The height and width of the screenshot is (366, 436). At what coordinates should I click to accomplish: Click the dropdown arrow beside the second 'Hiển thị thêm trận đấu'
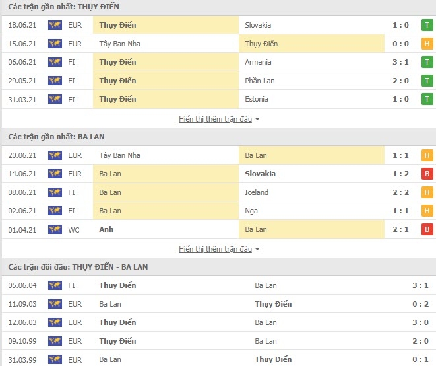[x=257, y=249]
